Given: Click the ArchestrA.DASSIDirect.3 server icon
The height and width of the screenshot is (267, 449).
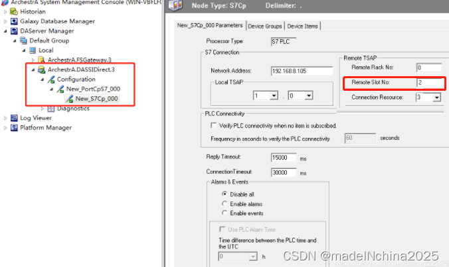Looking at the screenshot, I should (42, 70).
